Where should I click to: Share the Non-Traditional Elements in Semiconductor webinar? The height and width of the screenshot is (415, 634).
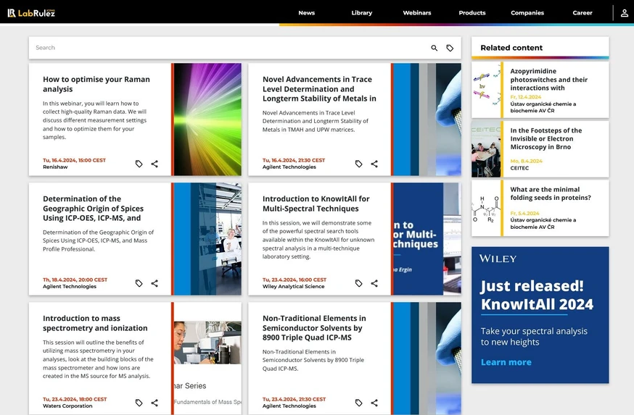374,403
